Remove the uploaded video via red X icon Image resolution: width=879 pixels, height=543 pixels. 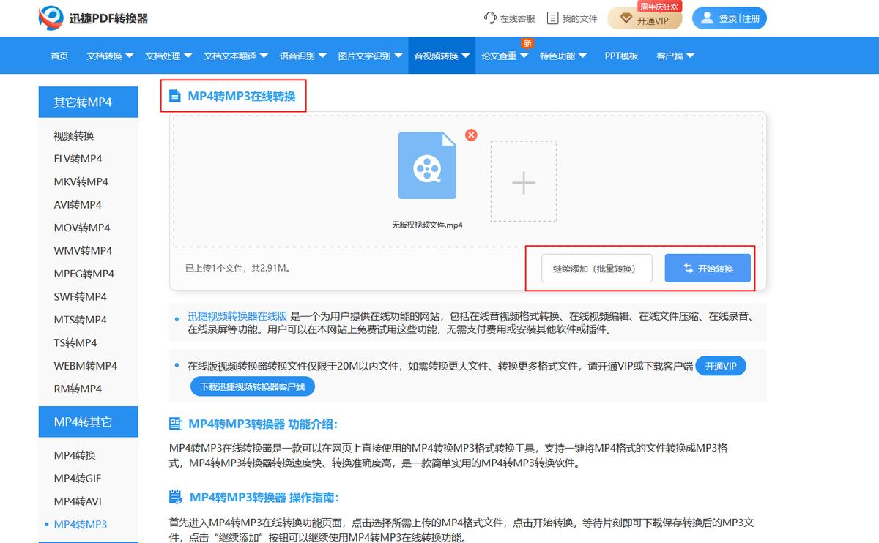(471, 135)
